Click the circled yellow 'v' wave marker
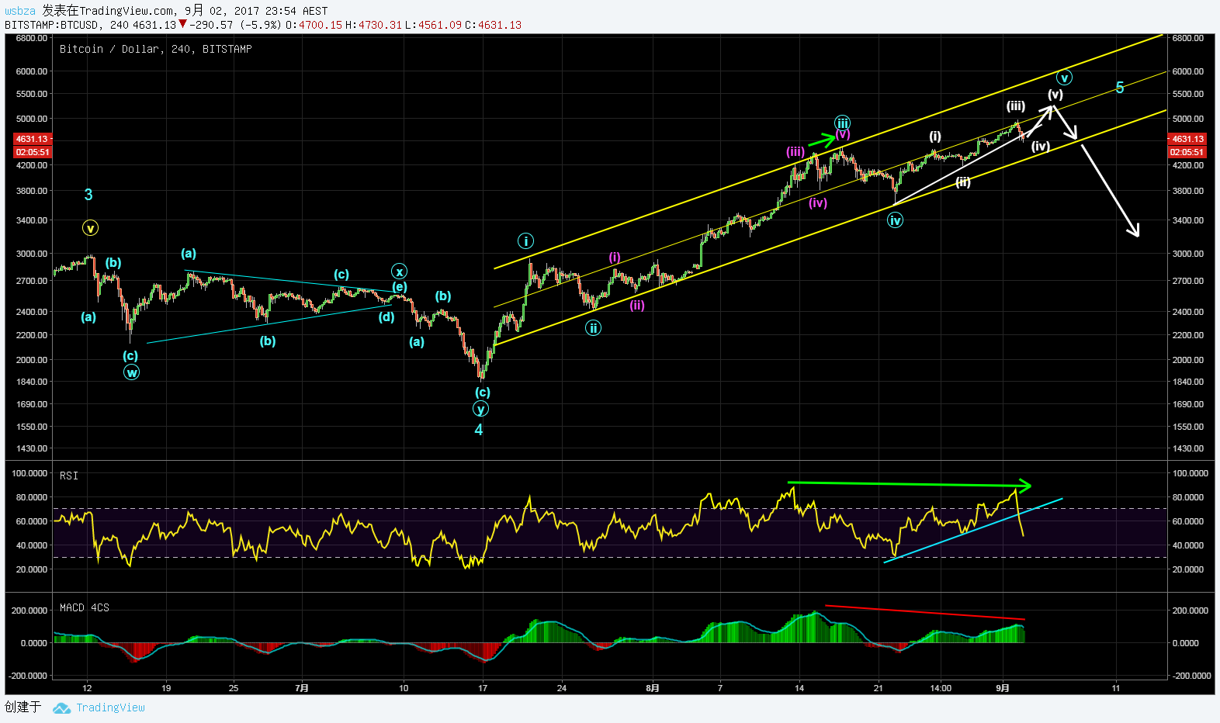The width and height of the screenshot is (1220, 723). point(91,228)
